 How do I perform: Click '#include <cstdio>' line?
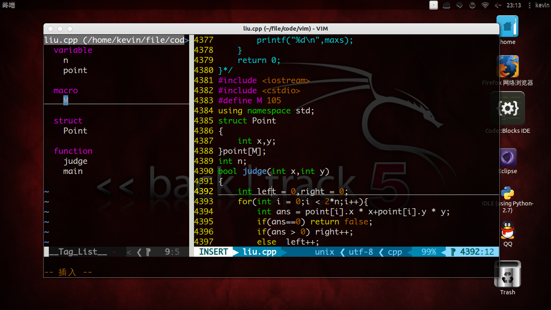click(259, 90)
